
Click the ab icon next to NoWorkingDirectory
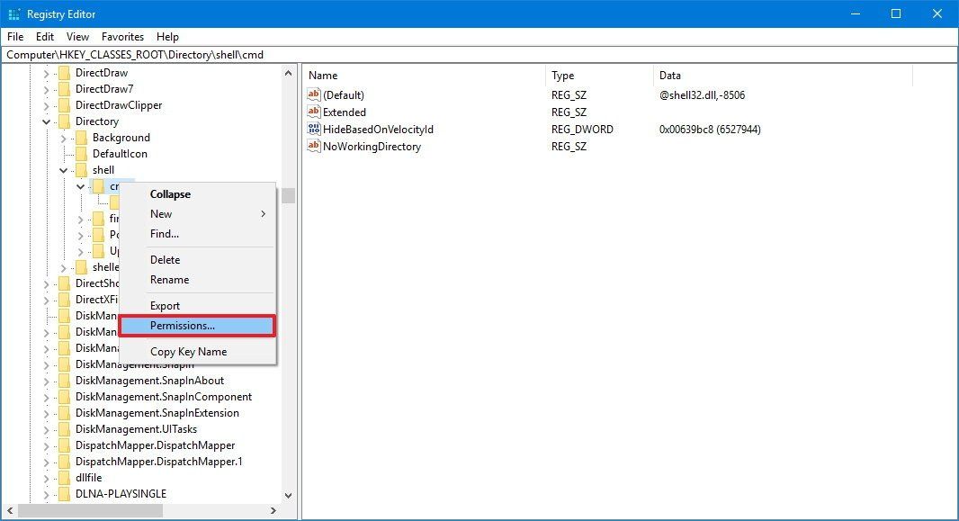click(x=316, y=146)
